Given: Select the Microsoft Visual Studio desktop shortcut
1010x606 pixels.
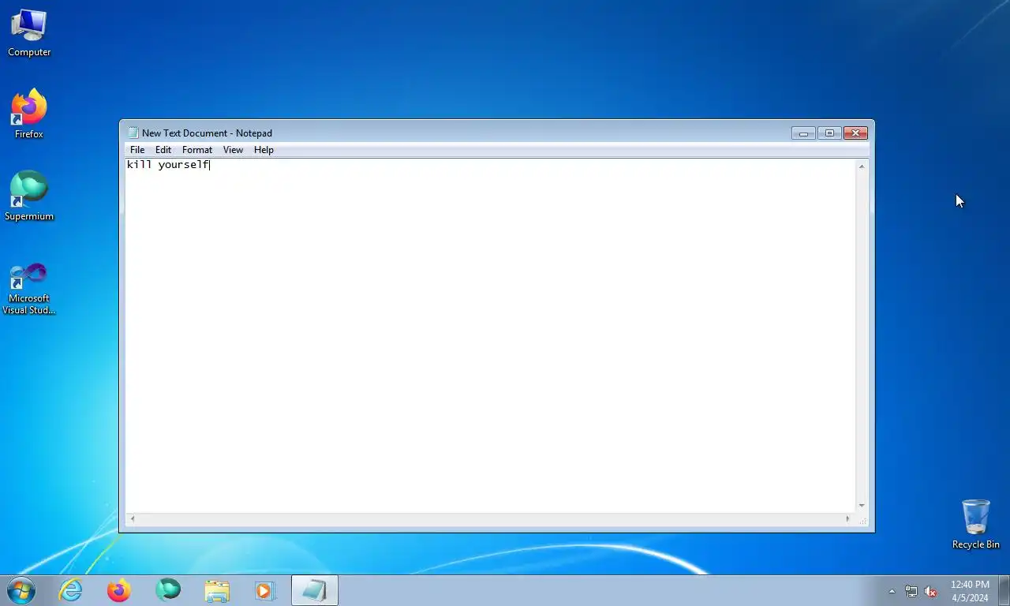Looking at the screenshot, I should 29,289.
